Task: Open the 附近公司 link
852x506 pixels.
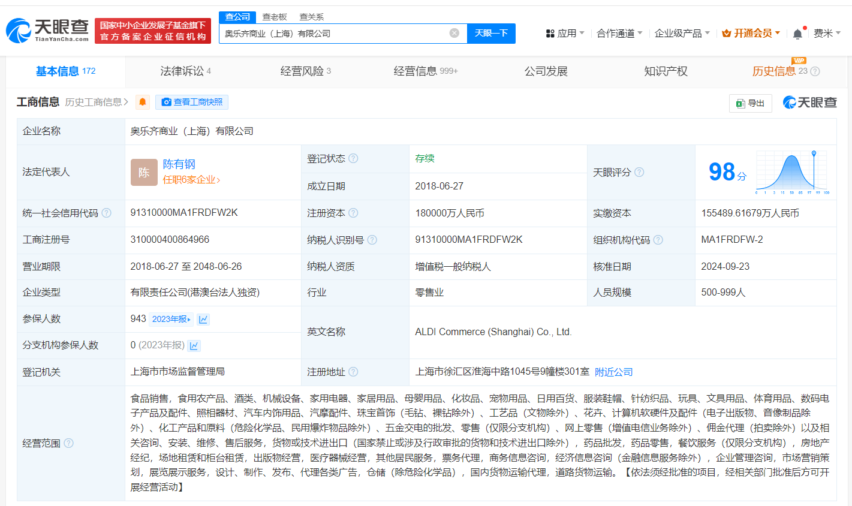Action: (x=613, y=372)
